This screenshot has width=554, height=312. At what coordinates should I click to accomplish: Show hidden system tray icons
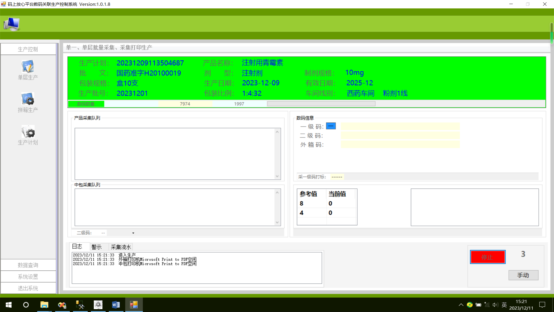[461, 305]
